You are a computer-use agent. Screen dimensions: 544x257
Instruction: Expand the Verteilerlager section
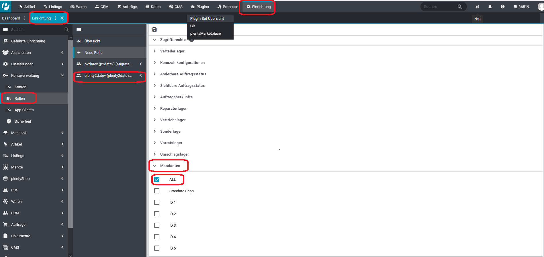[x=155, y=51]
